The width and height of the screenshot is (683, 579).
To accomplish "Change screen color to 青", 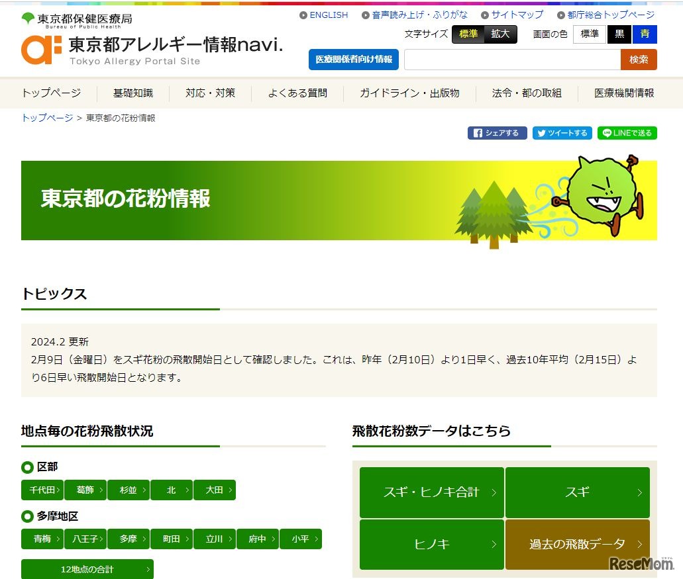I will [645, 34].
